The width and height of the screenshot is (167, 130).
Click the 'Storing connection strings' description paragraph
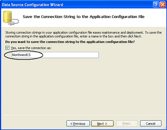pos(83,34)
